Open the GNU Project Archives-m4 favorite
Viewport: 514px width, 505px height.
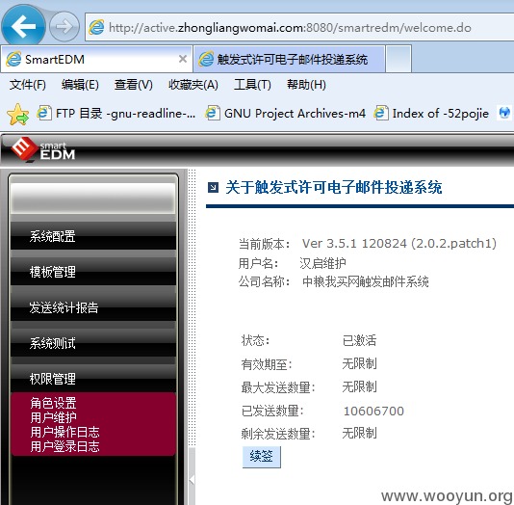[x=285, y=114]
